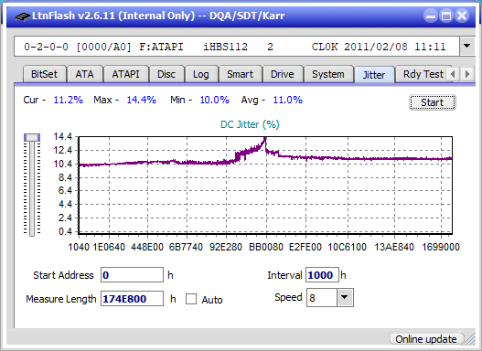This screenshot has width=482, height=351.
Task: Select the Interval value field
Action: coord(322,275)
